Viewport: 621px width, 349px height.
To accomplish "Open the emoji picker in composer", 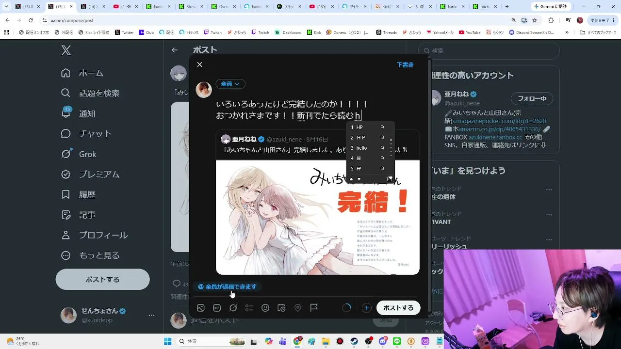I will click(265, 308).
